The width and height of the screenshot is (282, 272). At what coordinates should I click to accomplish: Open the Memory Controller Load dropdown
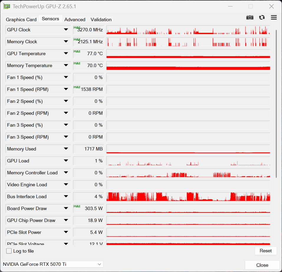click(x=66, y=173)
